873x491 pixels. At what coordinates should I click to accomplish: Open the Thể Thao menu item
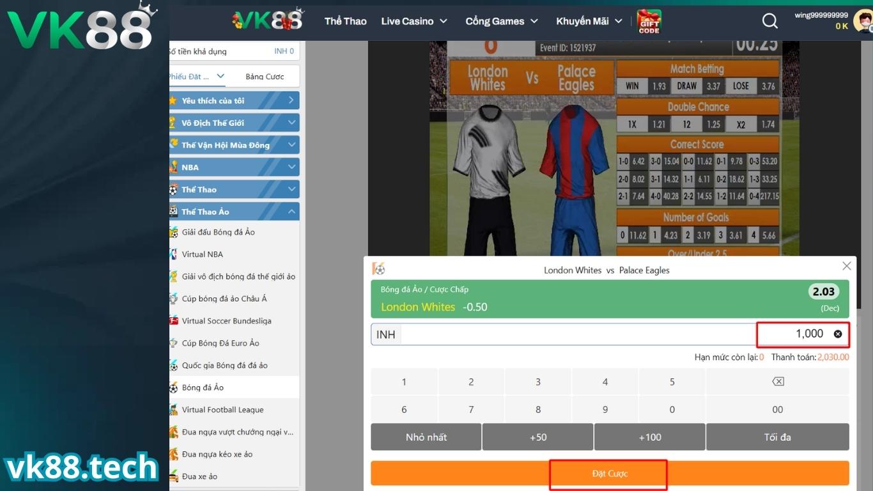[x=345, y=21]
